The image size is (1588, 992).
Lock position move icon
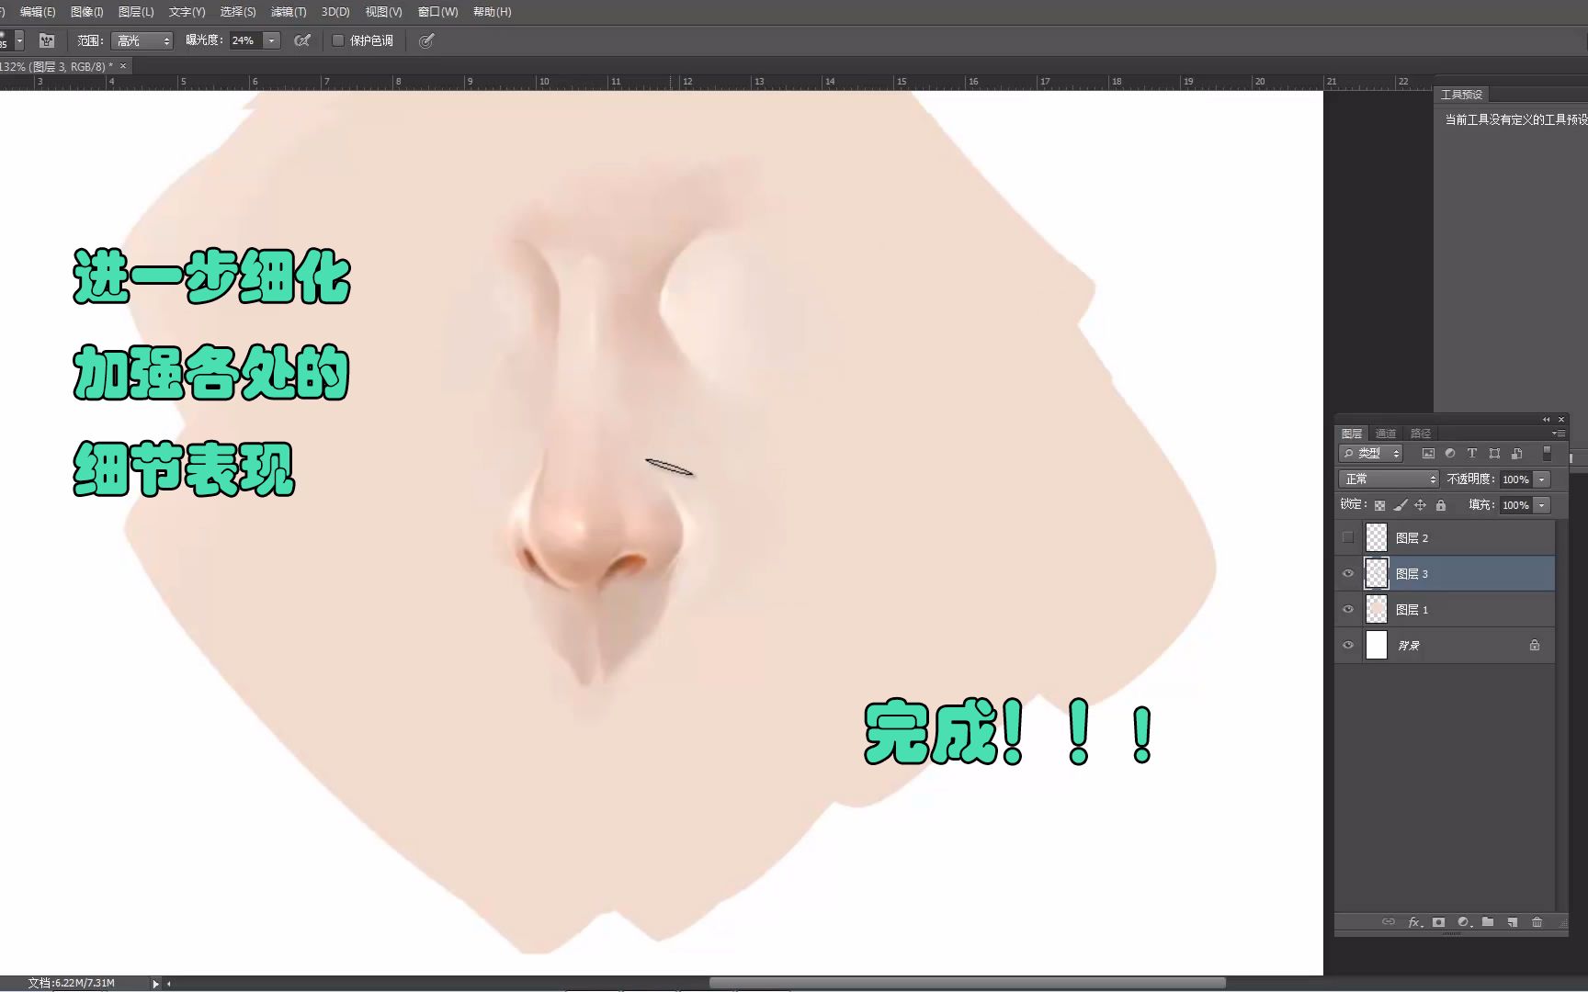tap(1421, 505)
